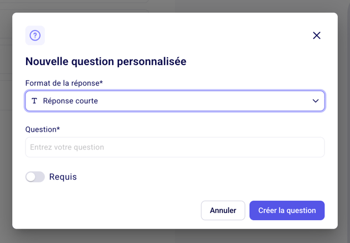
Task: Click the "Nouvelle question personnalisée" heading
Action: coord(106,61)
